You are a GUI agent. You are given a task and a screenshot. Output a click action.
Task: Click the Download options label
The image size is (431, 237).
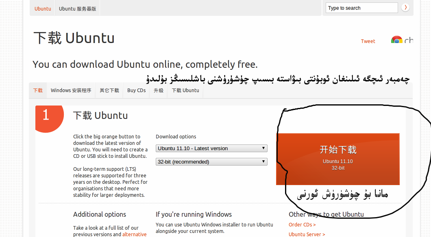point(176,137)
